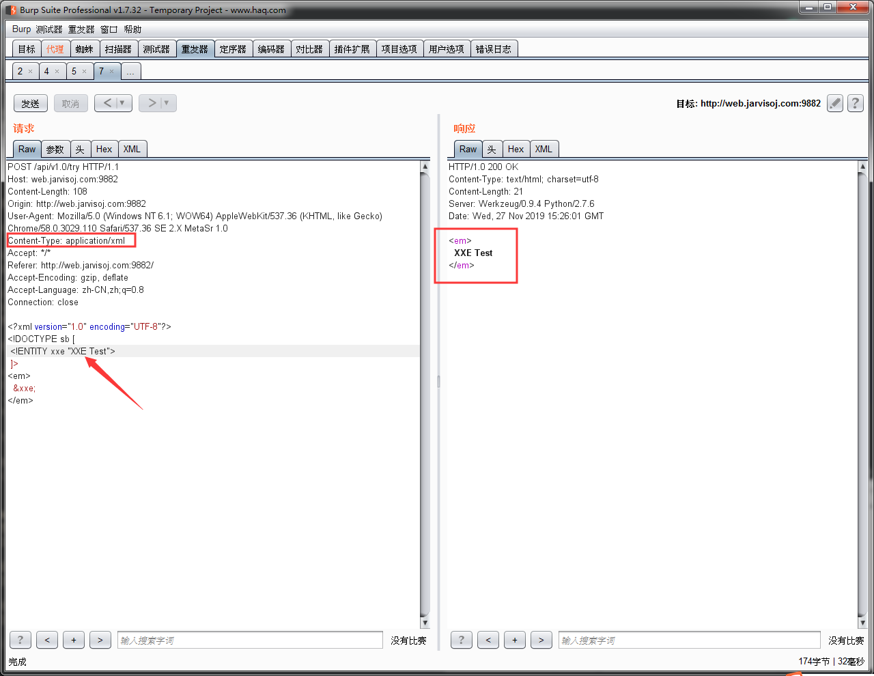Switch to the 扫描器 tab
Image resolution: width=874 pixels, height=676 pixels.
[118, 49]
